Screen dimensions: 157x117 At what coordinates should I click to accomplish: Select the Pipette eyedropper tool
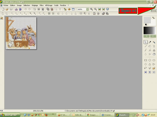(x=150, y=42)
